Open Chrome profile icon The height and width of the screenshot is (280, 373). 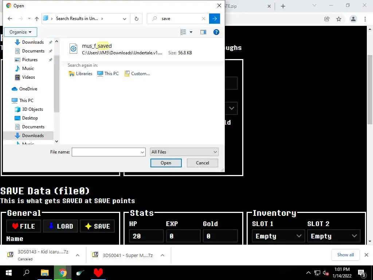tap(353, 19)
